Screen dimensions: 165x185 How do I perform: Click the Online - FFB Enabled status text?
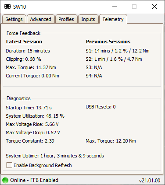click(x=34, y=180)
